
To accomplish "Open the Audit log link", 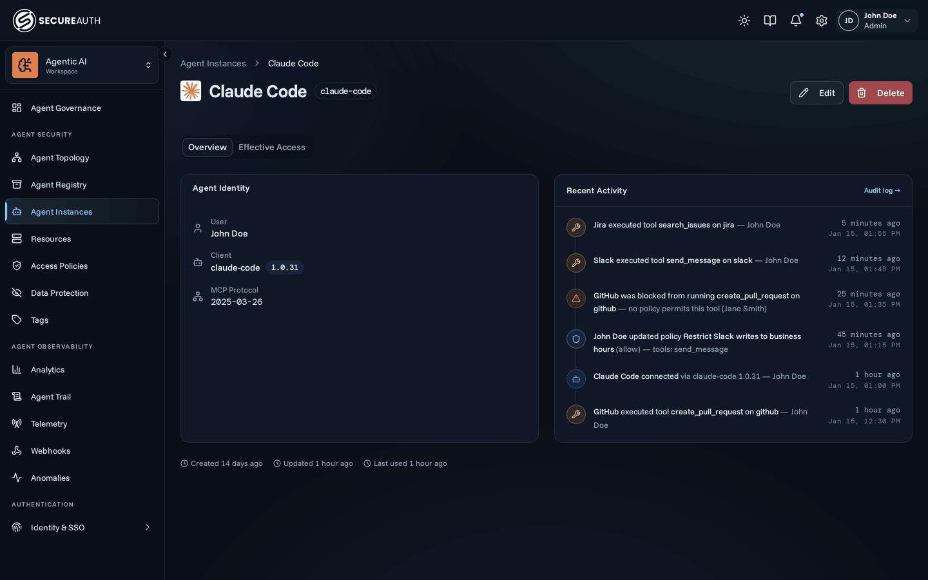I will click(x=882, y=190).
